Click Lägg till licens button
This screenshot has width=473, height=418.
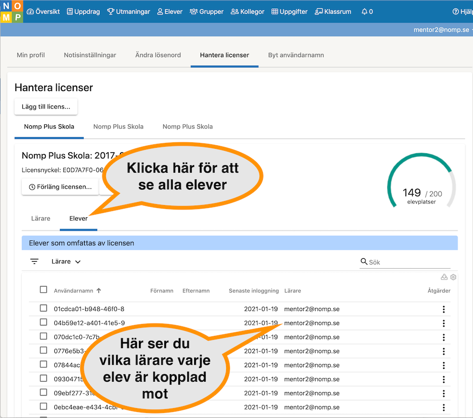point(46,107)
